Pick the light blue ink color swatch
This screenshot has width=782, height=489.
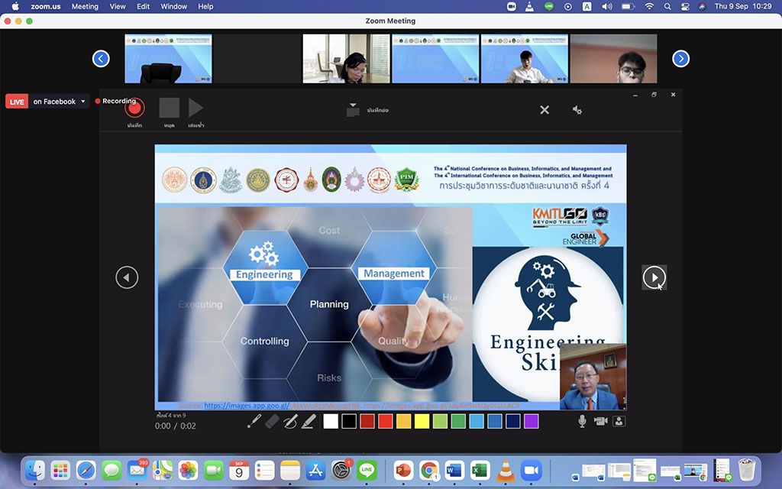coord(477,421)
